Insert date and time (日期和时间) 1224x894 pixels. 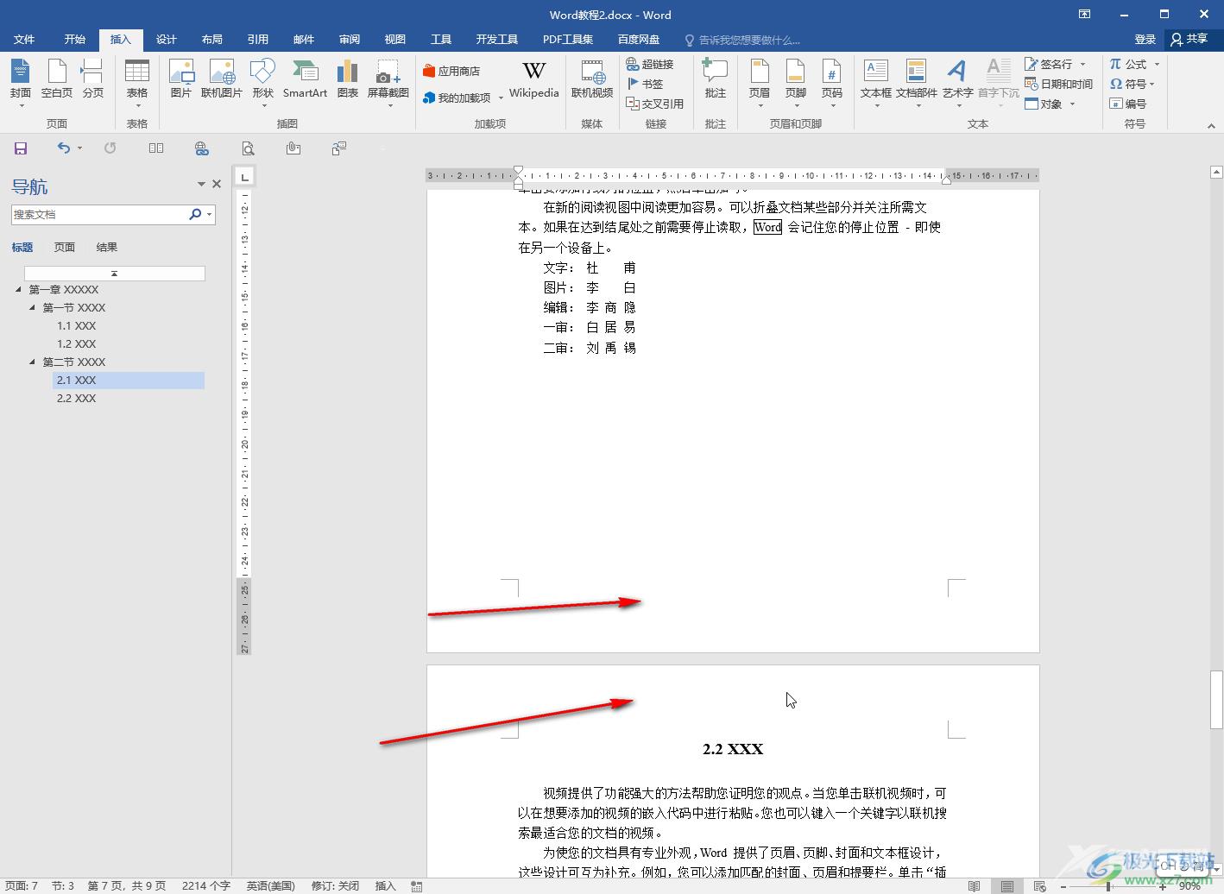click(x=1058, y=84)
